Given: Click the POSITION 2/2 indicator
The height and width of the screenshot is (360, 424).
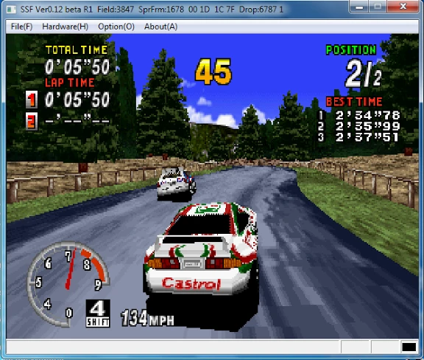Looking at the screenshot, I should point(355,66).
